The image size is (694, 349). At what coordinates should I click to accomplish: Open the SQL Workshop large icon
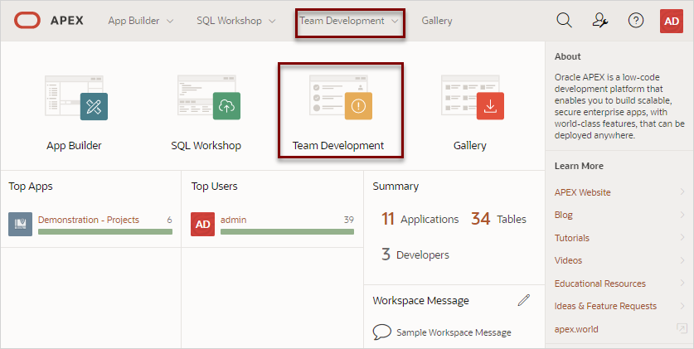(209, 98)
